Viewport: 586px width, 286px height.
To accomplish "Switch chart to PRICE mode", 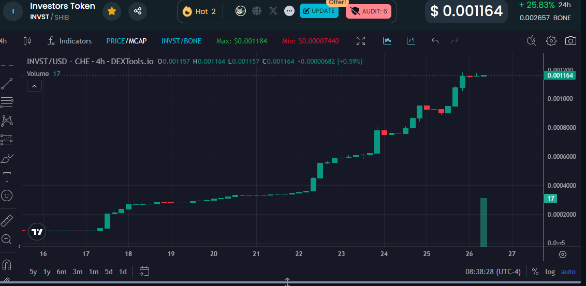I will [x=115, y=41].
